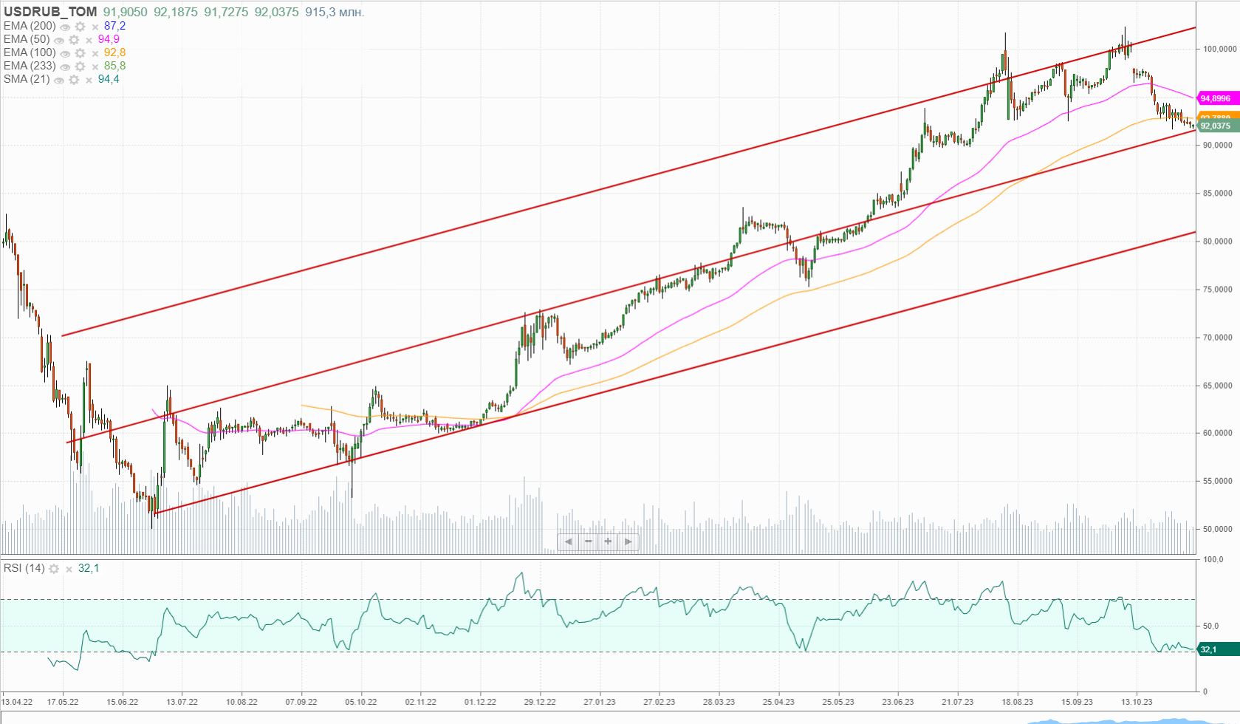Viewport: 1240px width, 724px height.
Task: Click the SMA (21) value 94,4
Action: [x=109, y=79]
